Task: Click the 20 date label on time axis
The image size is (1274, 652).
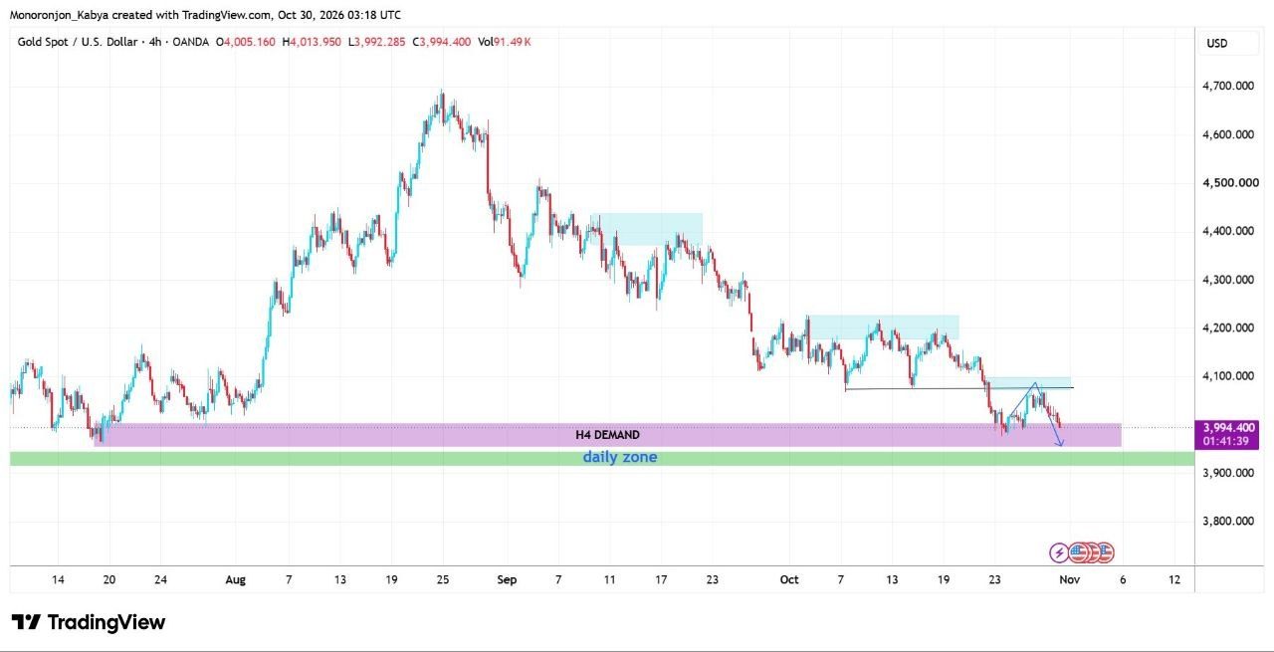Action: click(109, 579)
